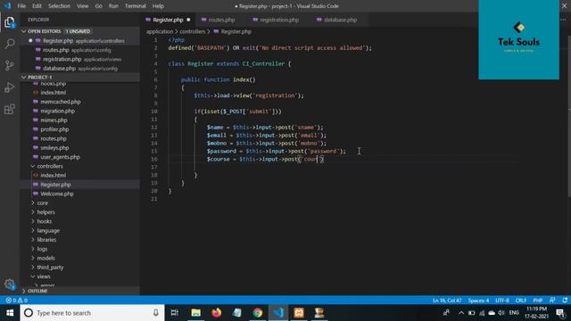Viewport: 571px width, 321px height.
Task: Collapse the views folder
Action: coord(44,276)
